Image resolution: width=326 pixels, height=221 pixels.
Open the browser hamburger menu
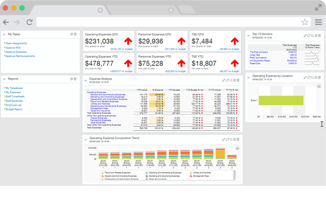coord(318,22)
